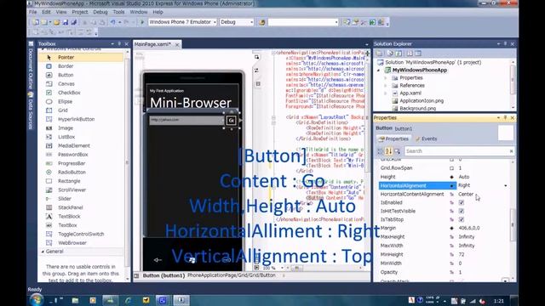
Task: Open the Tools menu
Action: (118, 12)
